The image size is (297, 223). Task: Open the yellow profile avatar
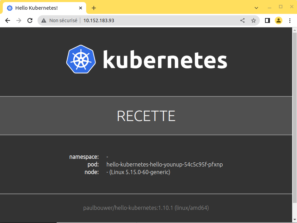(x=279, y=20)
